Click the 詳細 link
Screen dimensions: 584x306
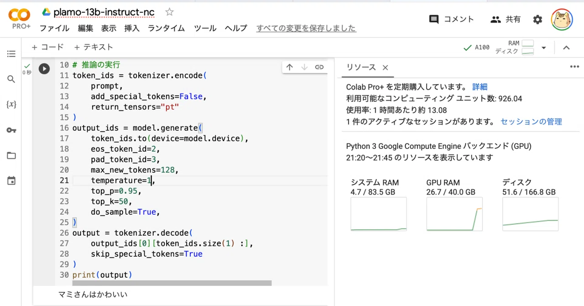click(x=480, y=87)
